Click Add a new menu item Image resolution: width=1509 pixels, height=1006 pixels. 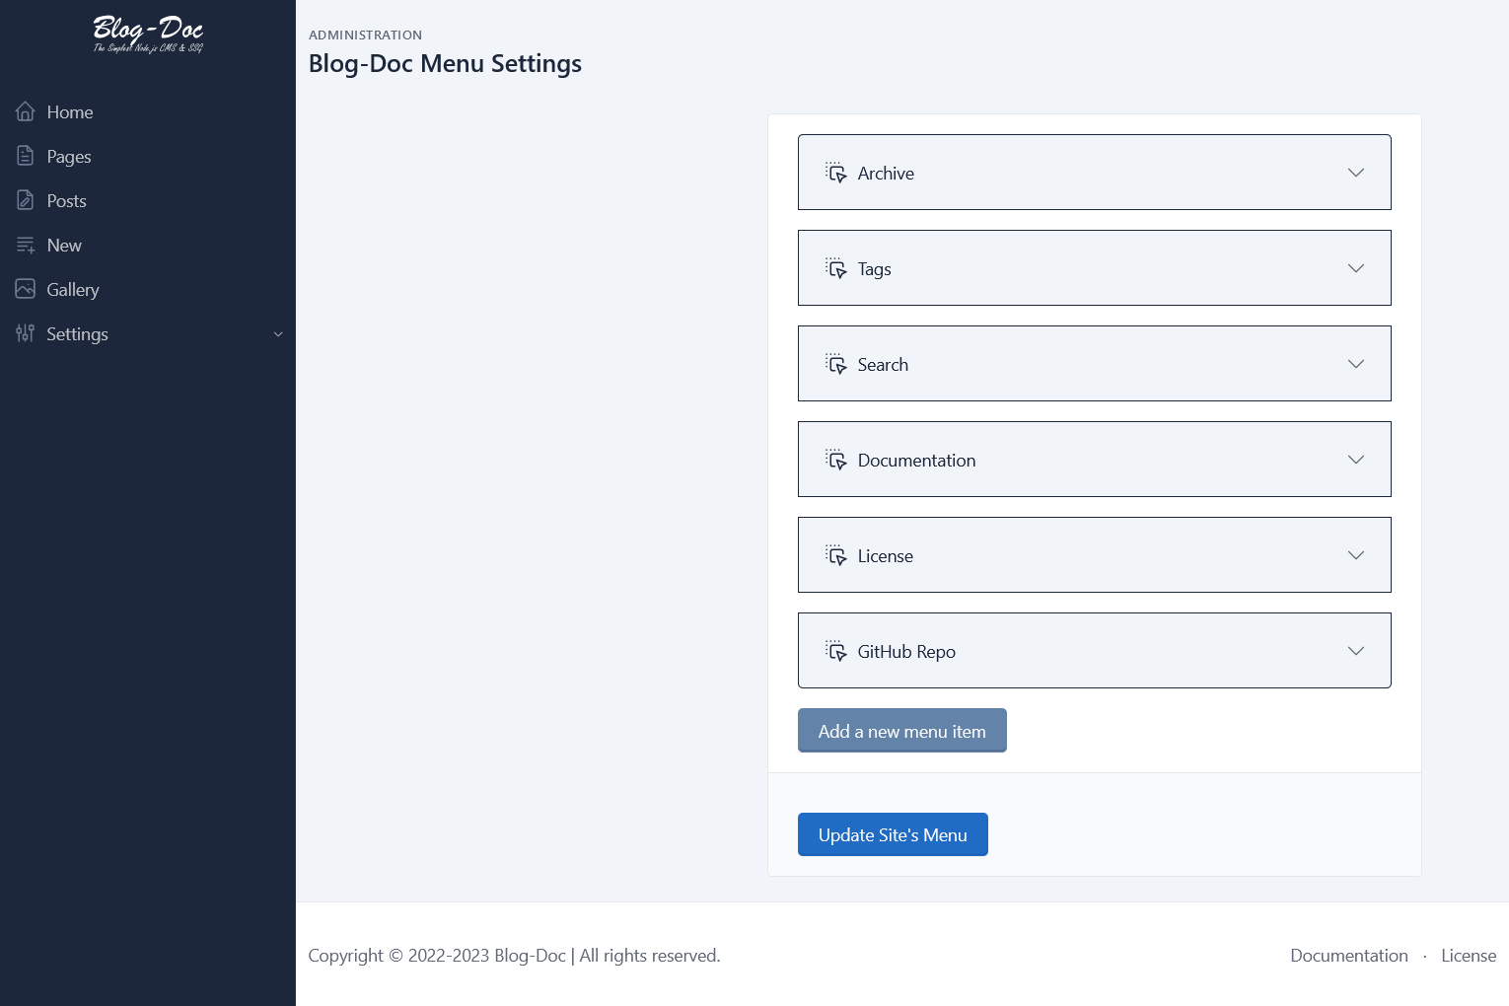click(902, 731)
